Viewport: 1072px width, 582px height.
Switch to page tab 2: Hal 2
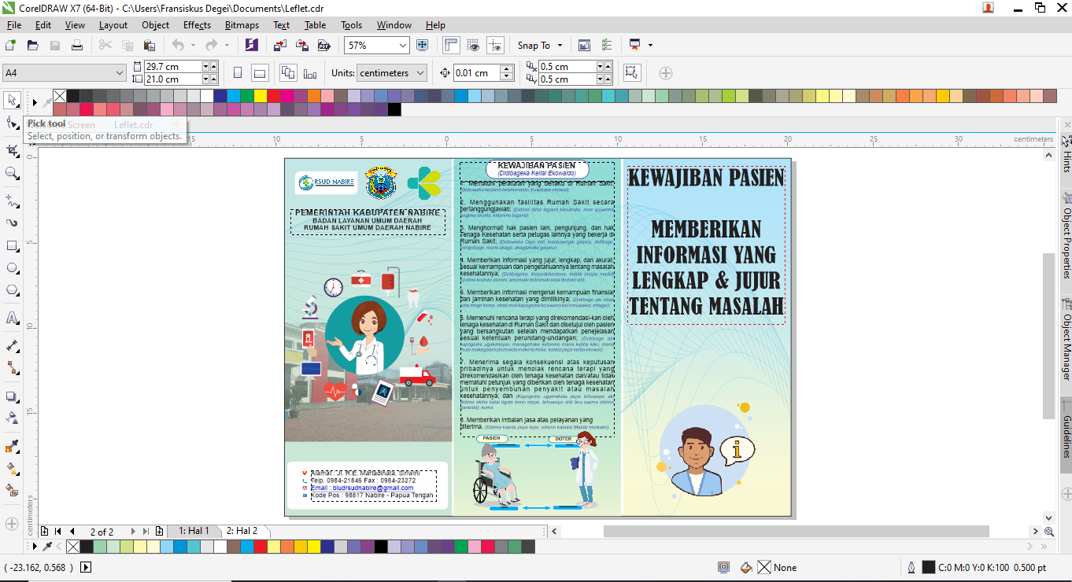click(x=242, y=531)
